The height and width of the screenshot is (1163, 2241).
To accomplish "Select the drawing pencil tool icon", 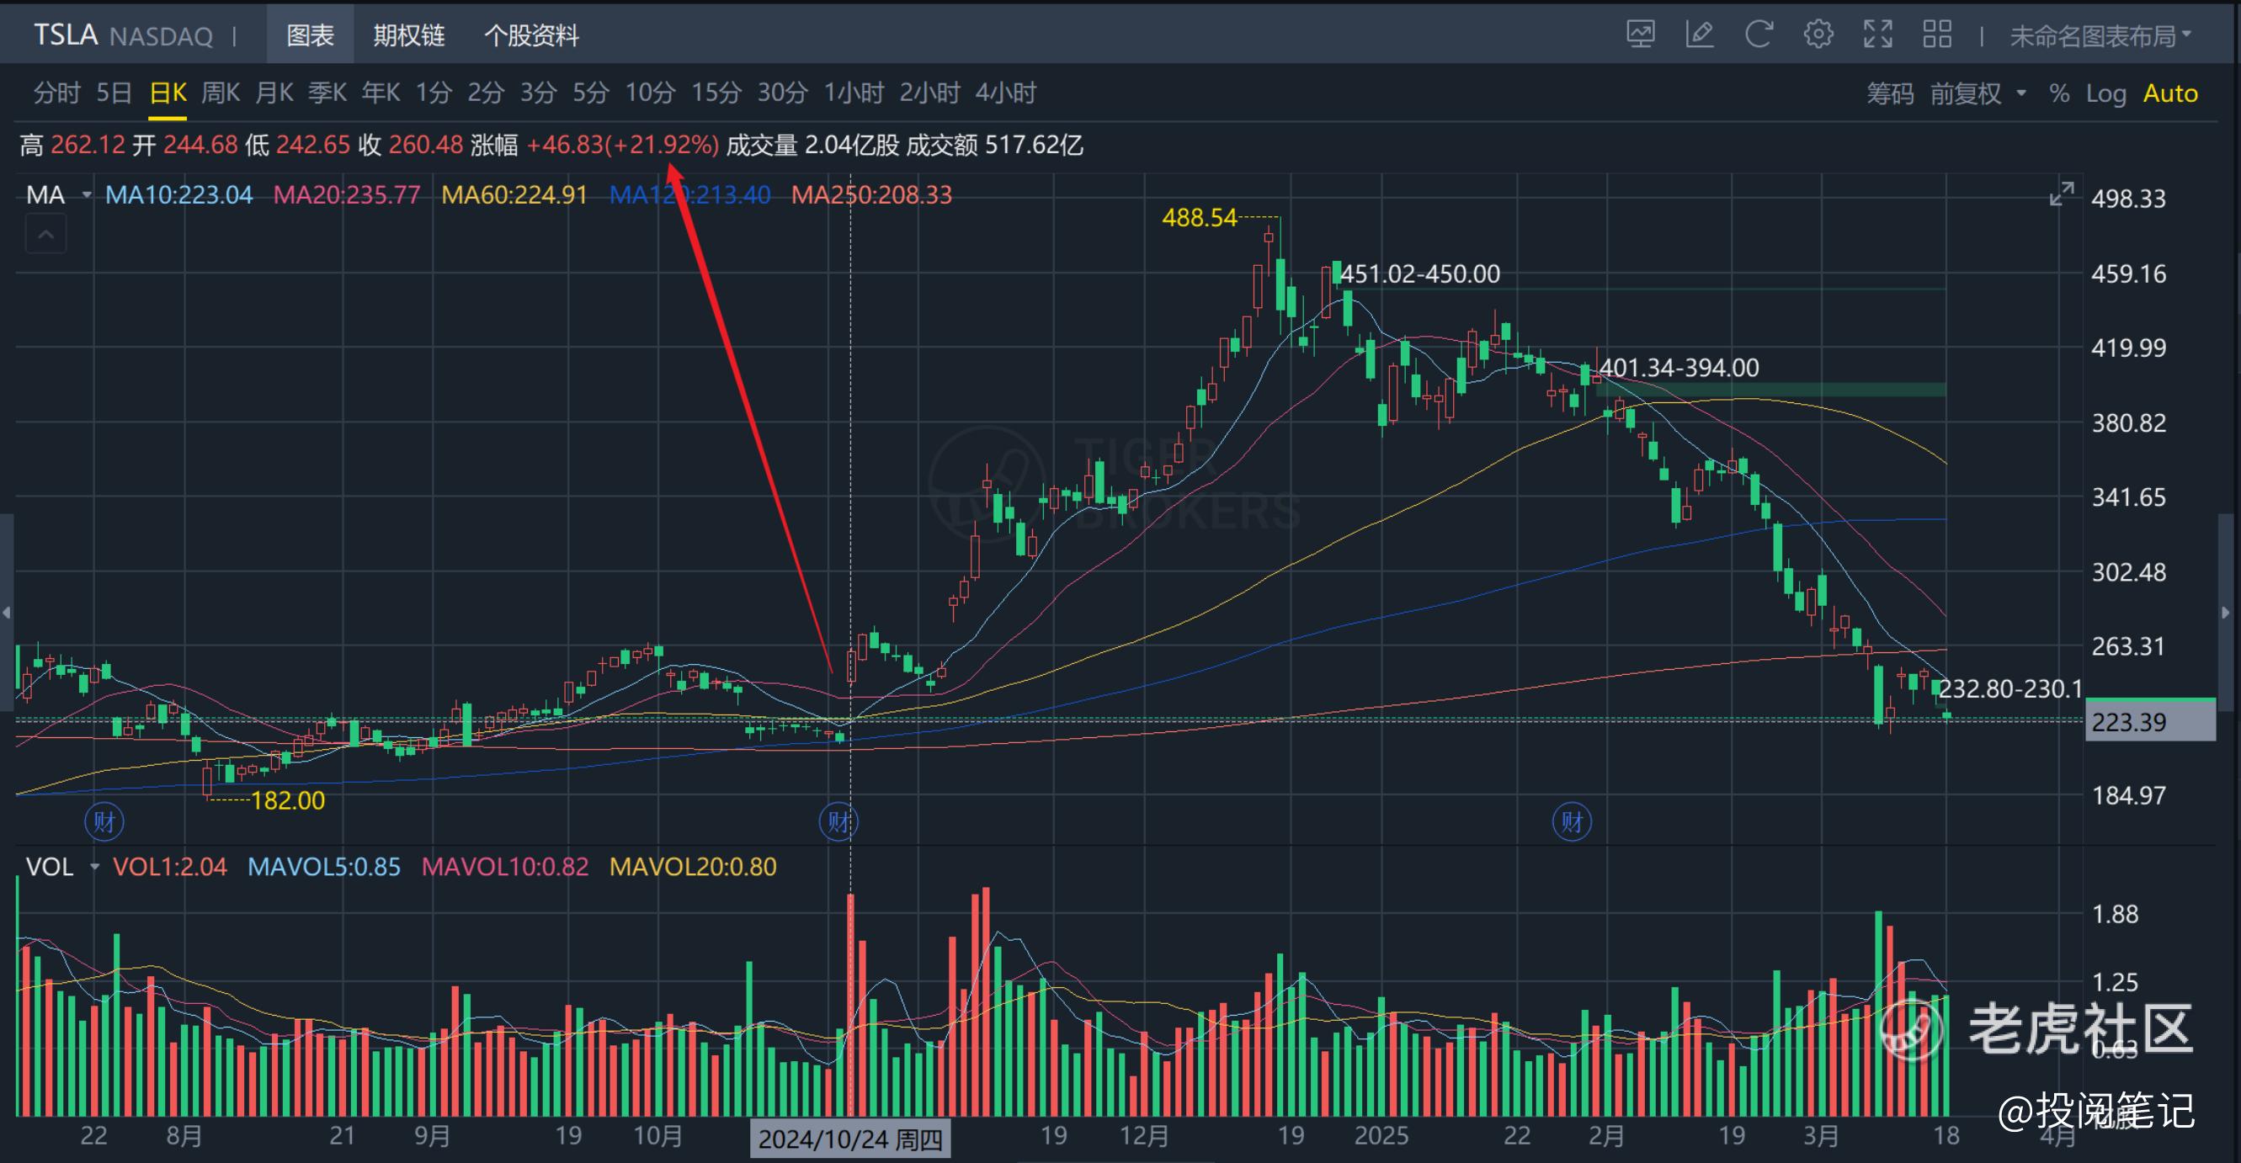I will click(1699, 35).
